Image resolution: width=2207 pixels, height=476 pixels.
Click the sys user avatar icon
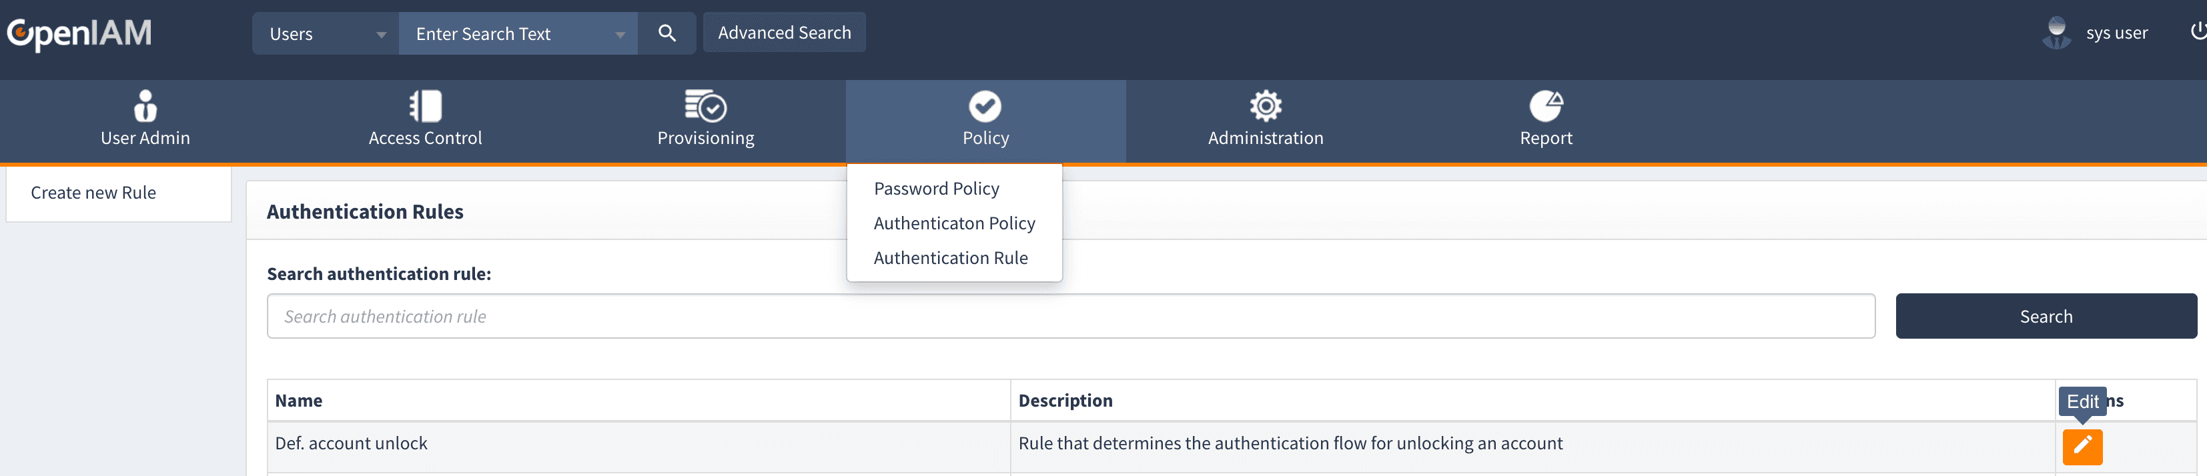coord(2056,33)
